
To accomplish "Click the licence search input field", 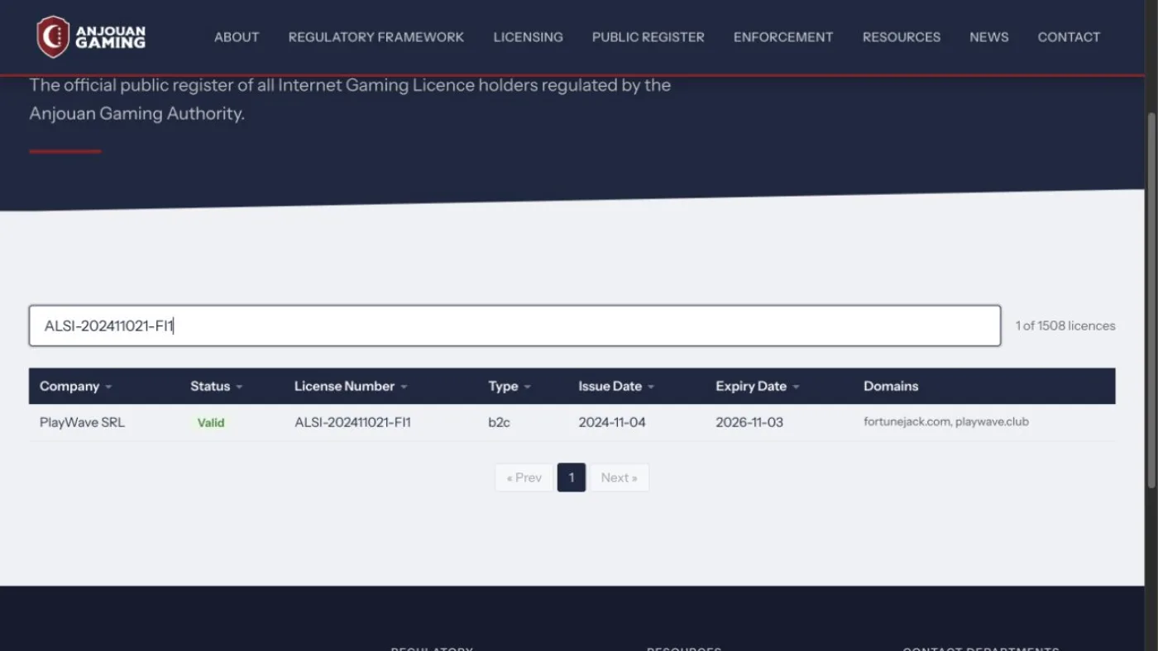I will click(x=514, y=325).
